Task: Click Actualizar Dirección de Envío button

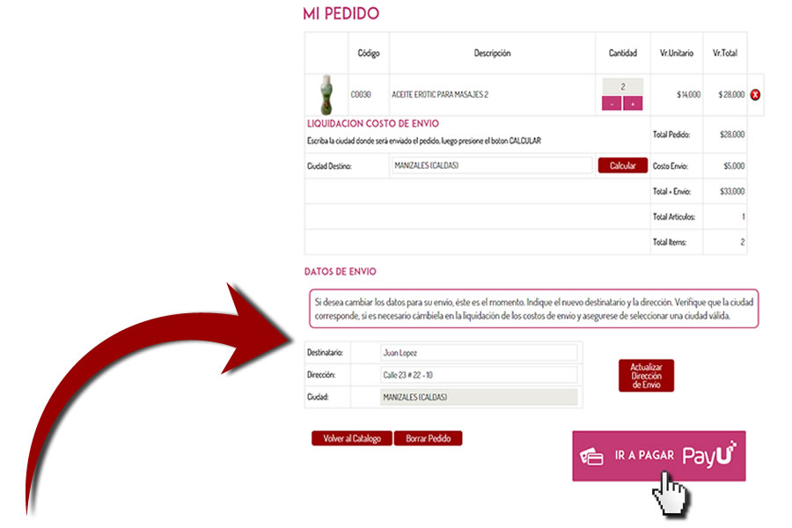Action: pyautogui.click(x=646, y=375)
